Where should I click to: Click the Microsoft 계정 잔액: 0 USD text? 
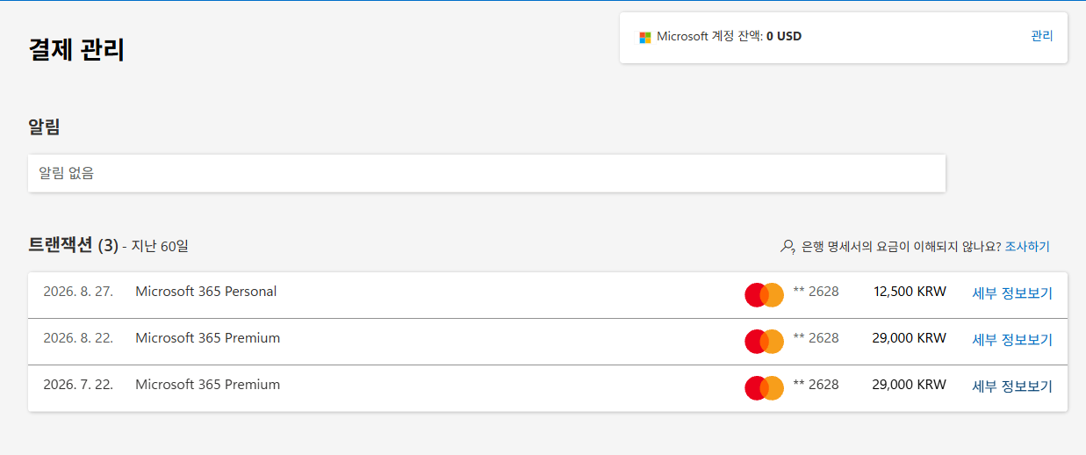(x=729, y=37)
